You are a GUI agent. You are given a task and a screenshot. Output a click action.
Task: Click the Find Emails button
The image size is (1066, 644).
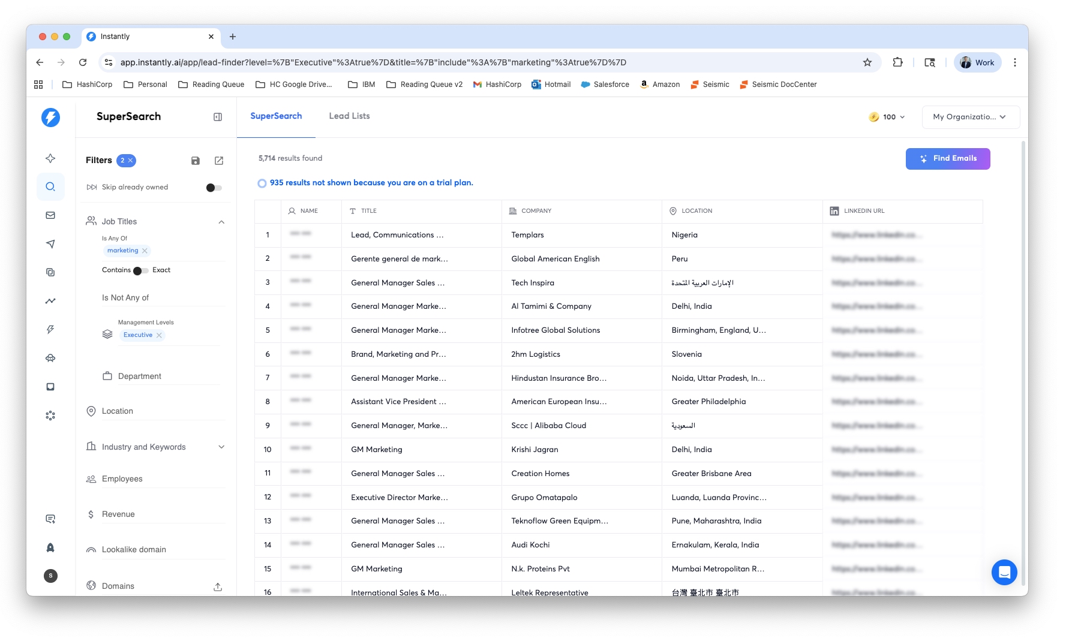pos(948,159)
